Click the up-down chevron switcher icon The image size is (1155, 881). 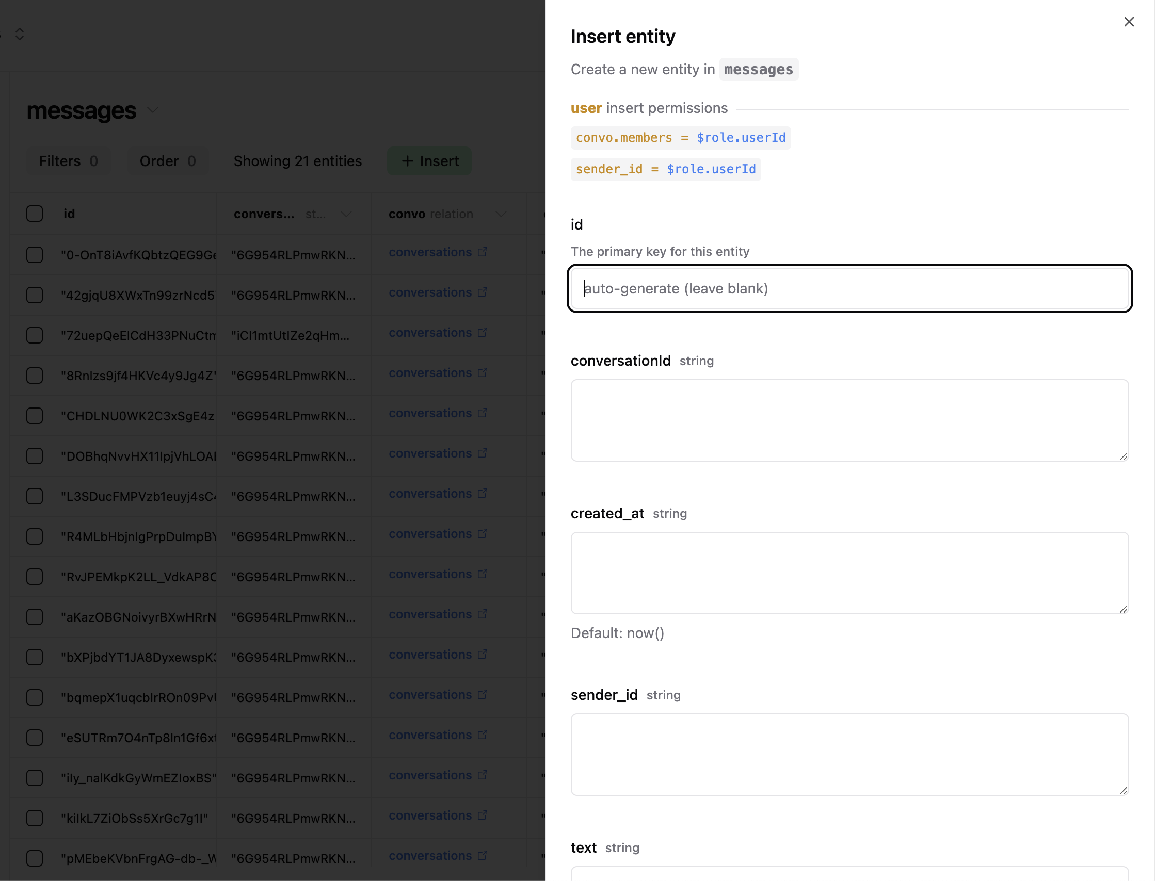20,34
